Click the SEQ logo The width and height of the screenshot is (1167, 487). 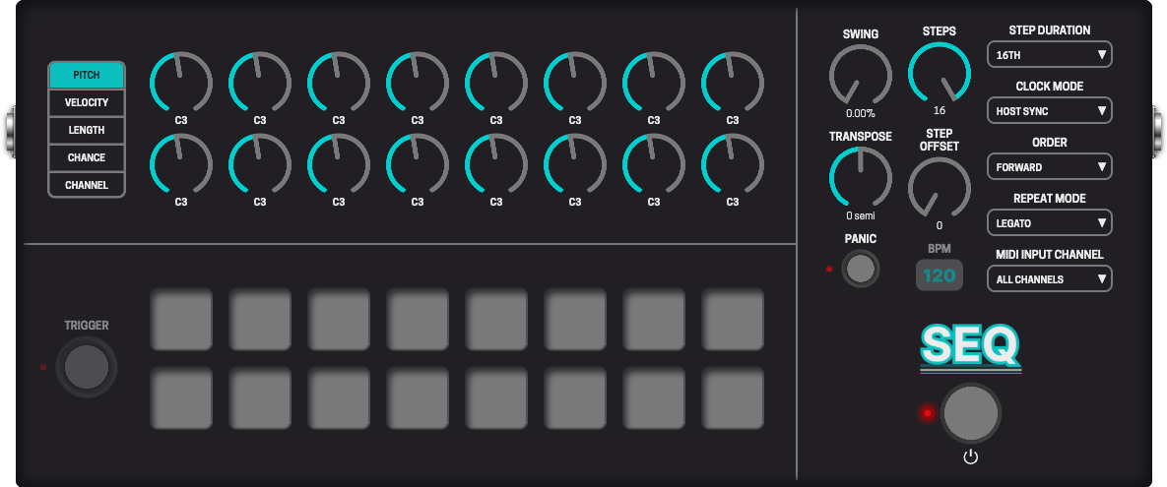[970, 347]
